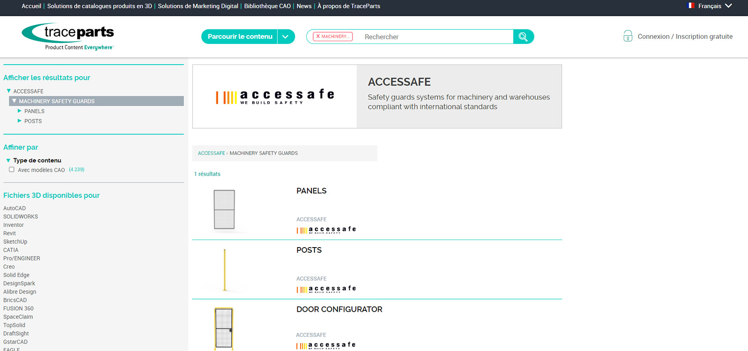Open the PANELS result title
The image size is (748, 351).
tap(311, 191)
